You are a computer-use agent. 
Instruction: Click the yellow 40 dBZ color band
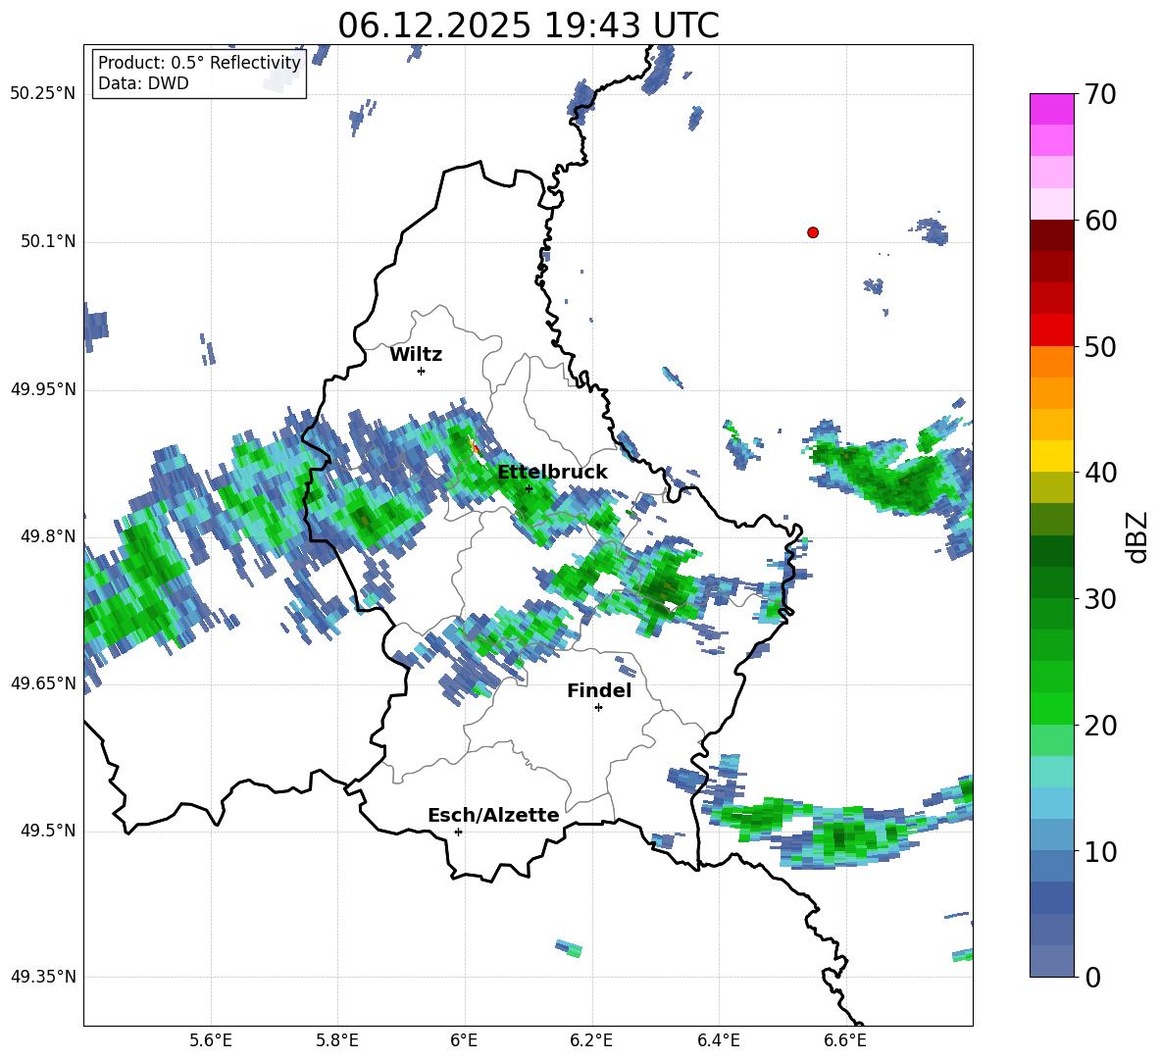click(x=1051, y=456)
